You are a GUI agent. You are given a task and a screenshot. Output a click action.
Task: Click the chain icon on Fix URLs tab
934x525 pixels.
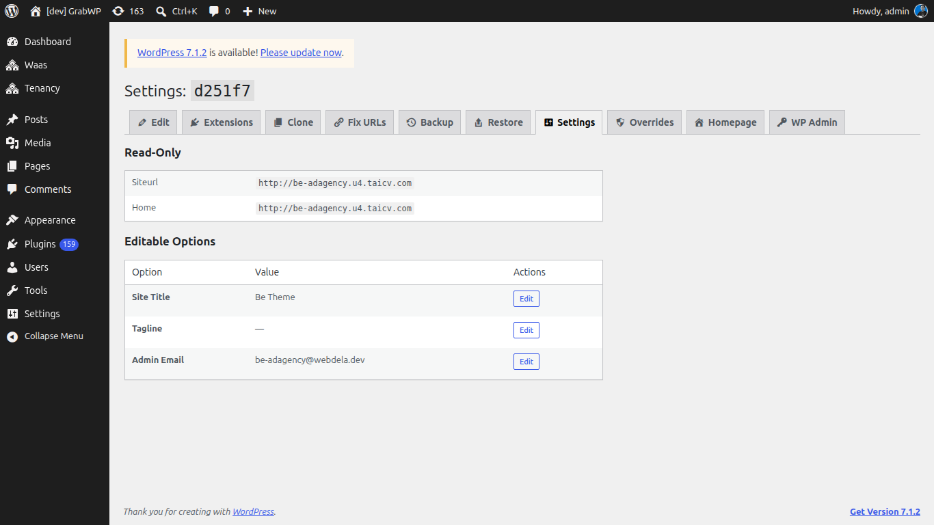point(338,122)
